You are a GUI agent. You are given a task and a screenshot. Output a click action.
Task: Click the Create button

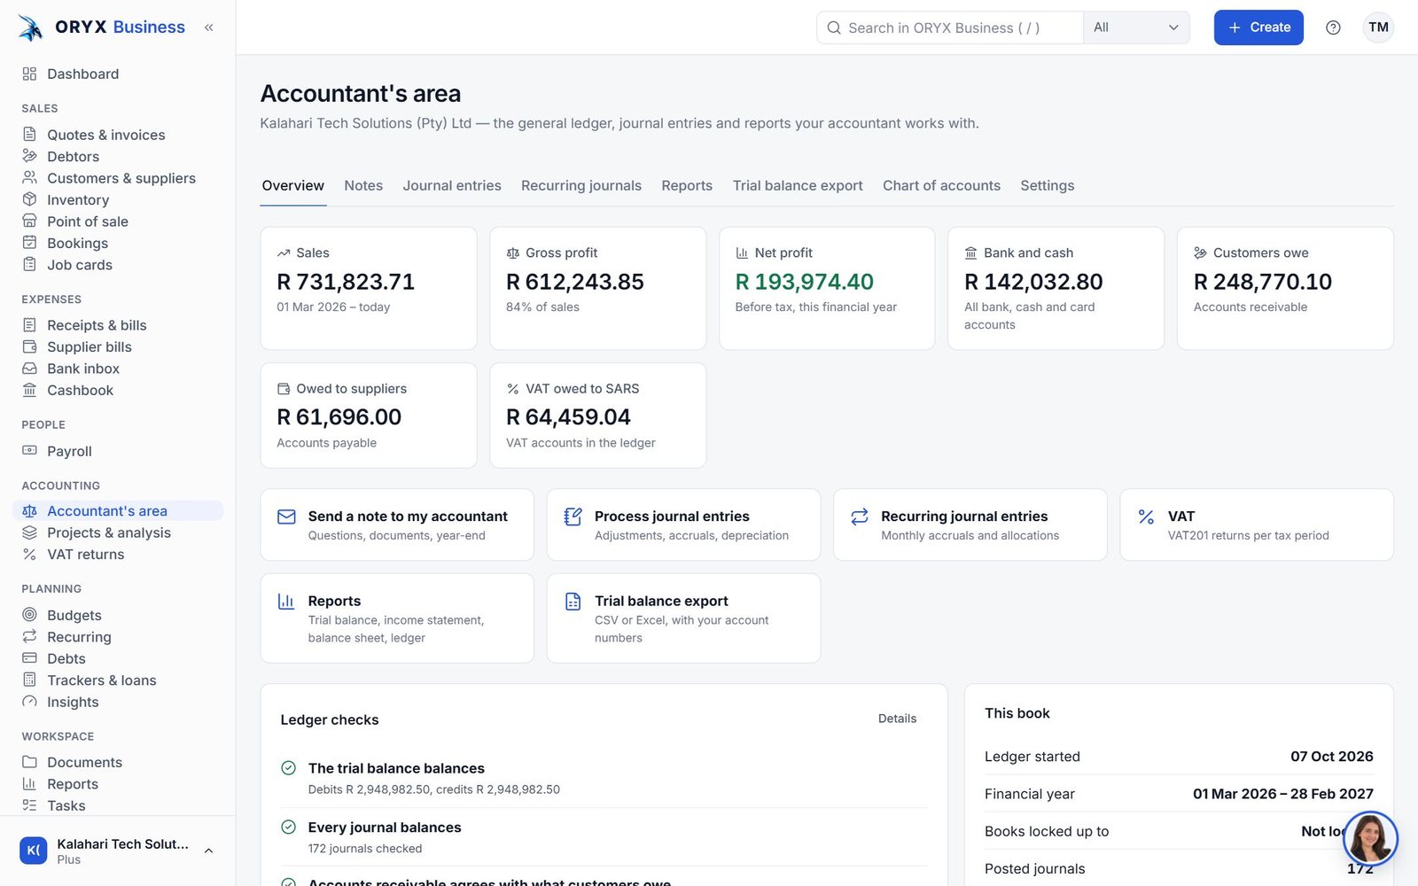tap(1258, 27)
